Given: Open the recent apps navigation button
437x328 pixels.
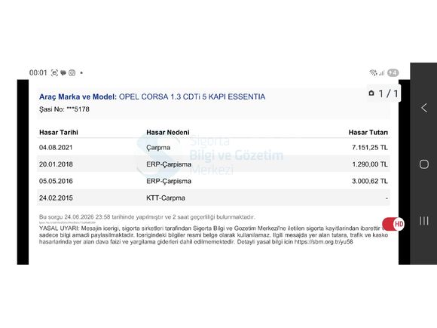Looking at the screenshot, I should click(x=424, y=221).
